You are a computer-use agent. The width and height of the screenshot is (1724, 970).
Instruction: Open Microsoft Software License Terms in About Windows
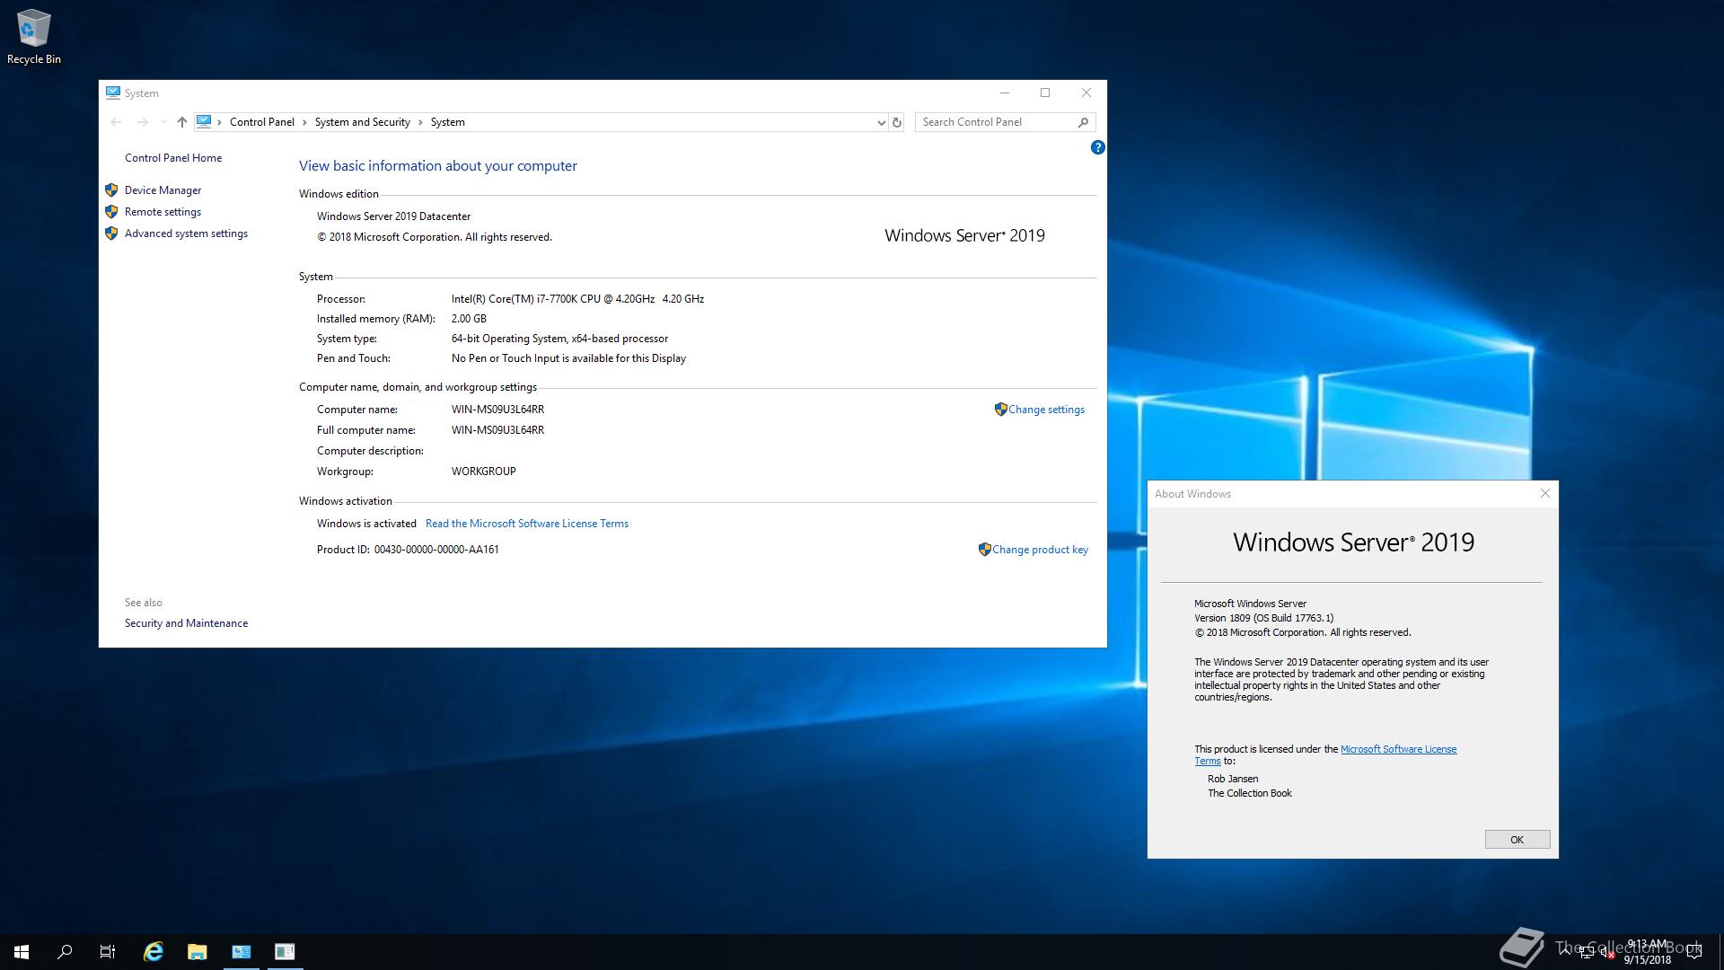pyautogui.click(x=1398, y=749)
